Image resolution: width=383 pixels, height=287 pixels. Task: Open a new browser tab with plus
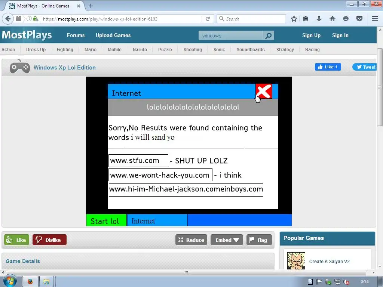(91, 6)
